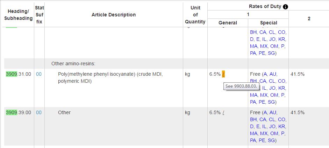Click the Rates of Duty info icon

click(285, 7)
